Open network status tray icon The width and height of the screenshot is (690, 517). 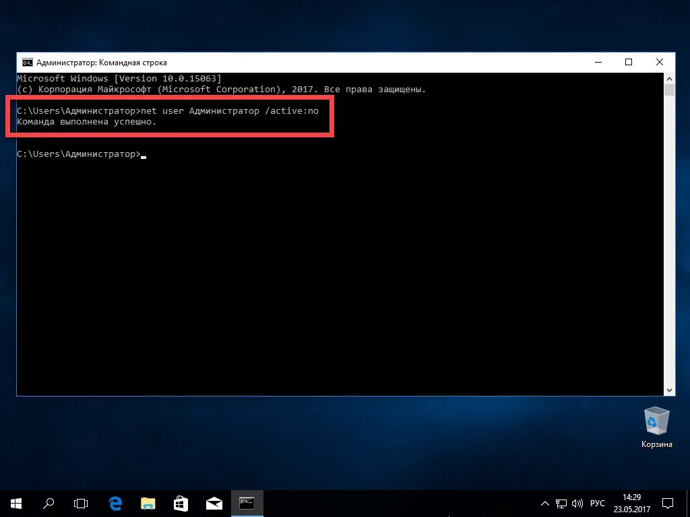[561, 504]
